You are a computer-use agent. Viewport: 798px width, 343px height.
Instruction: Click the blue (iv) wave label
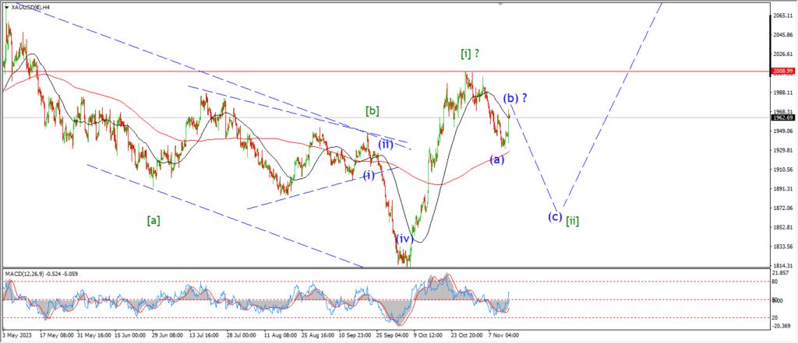tap(404, 238)
